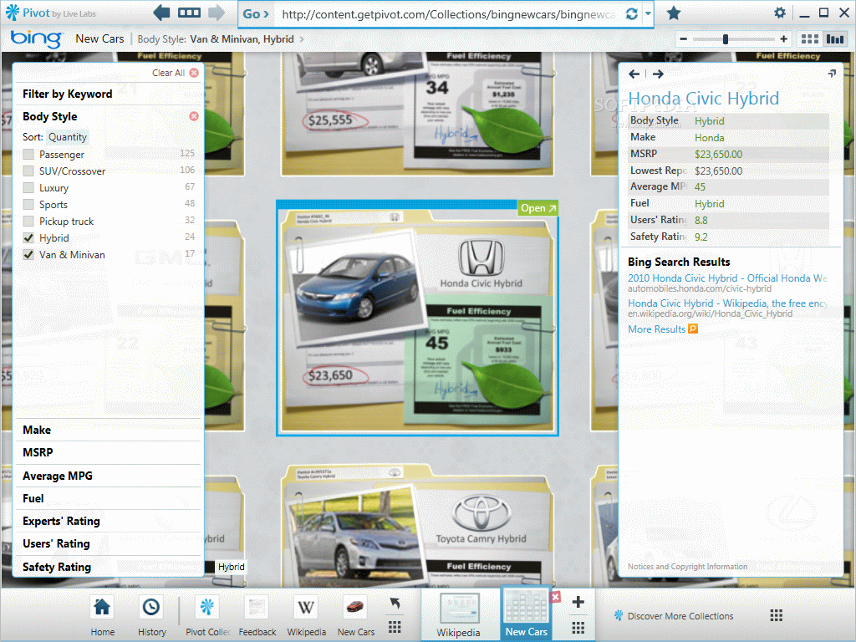Image resolution: width=856 pixels, height=642 pixels.
Task: Click the favorites star icon
Action: [x=674, y=13]
